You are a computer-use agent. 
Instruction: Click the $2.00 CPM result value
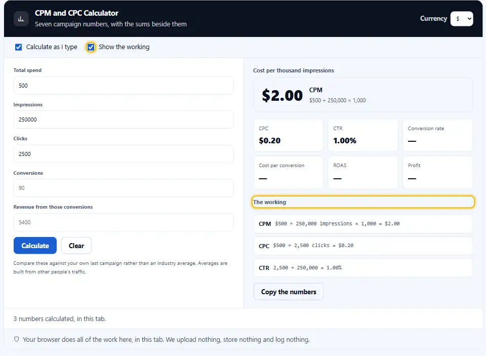[x=282, y=95]
